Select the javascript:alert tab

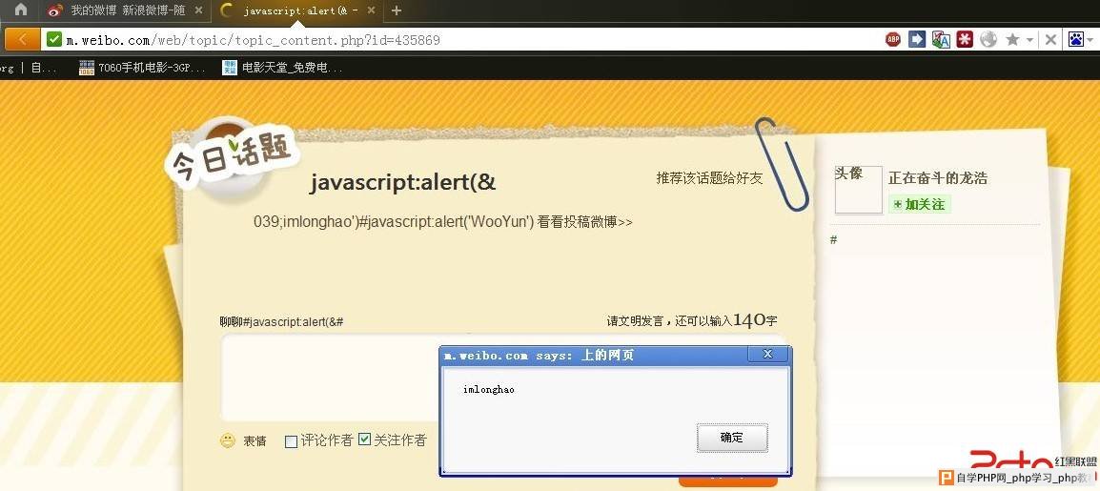pos(299,10)
